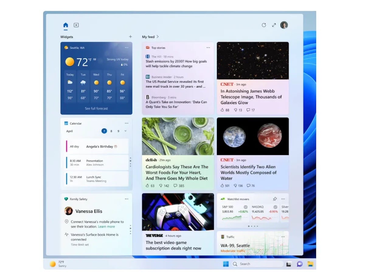Open weather widget more options
This screenshot has width=365, height=276.
click(x=127, y=48)
